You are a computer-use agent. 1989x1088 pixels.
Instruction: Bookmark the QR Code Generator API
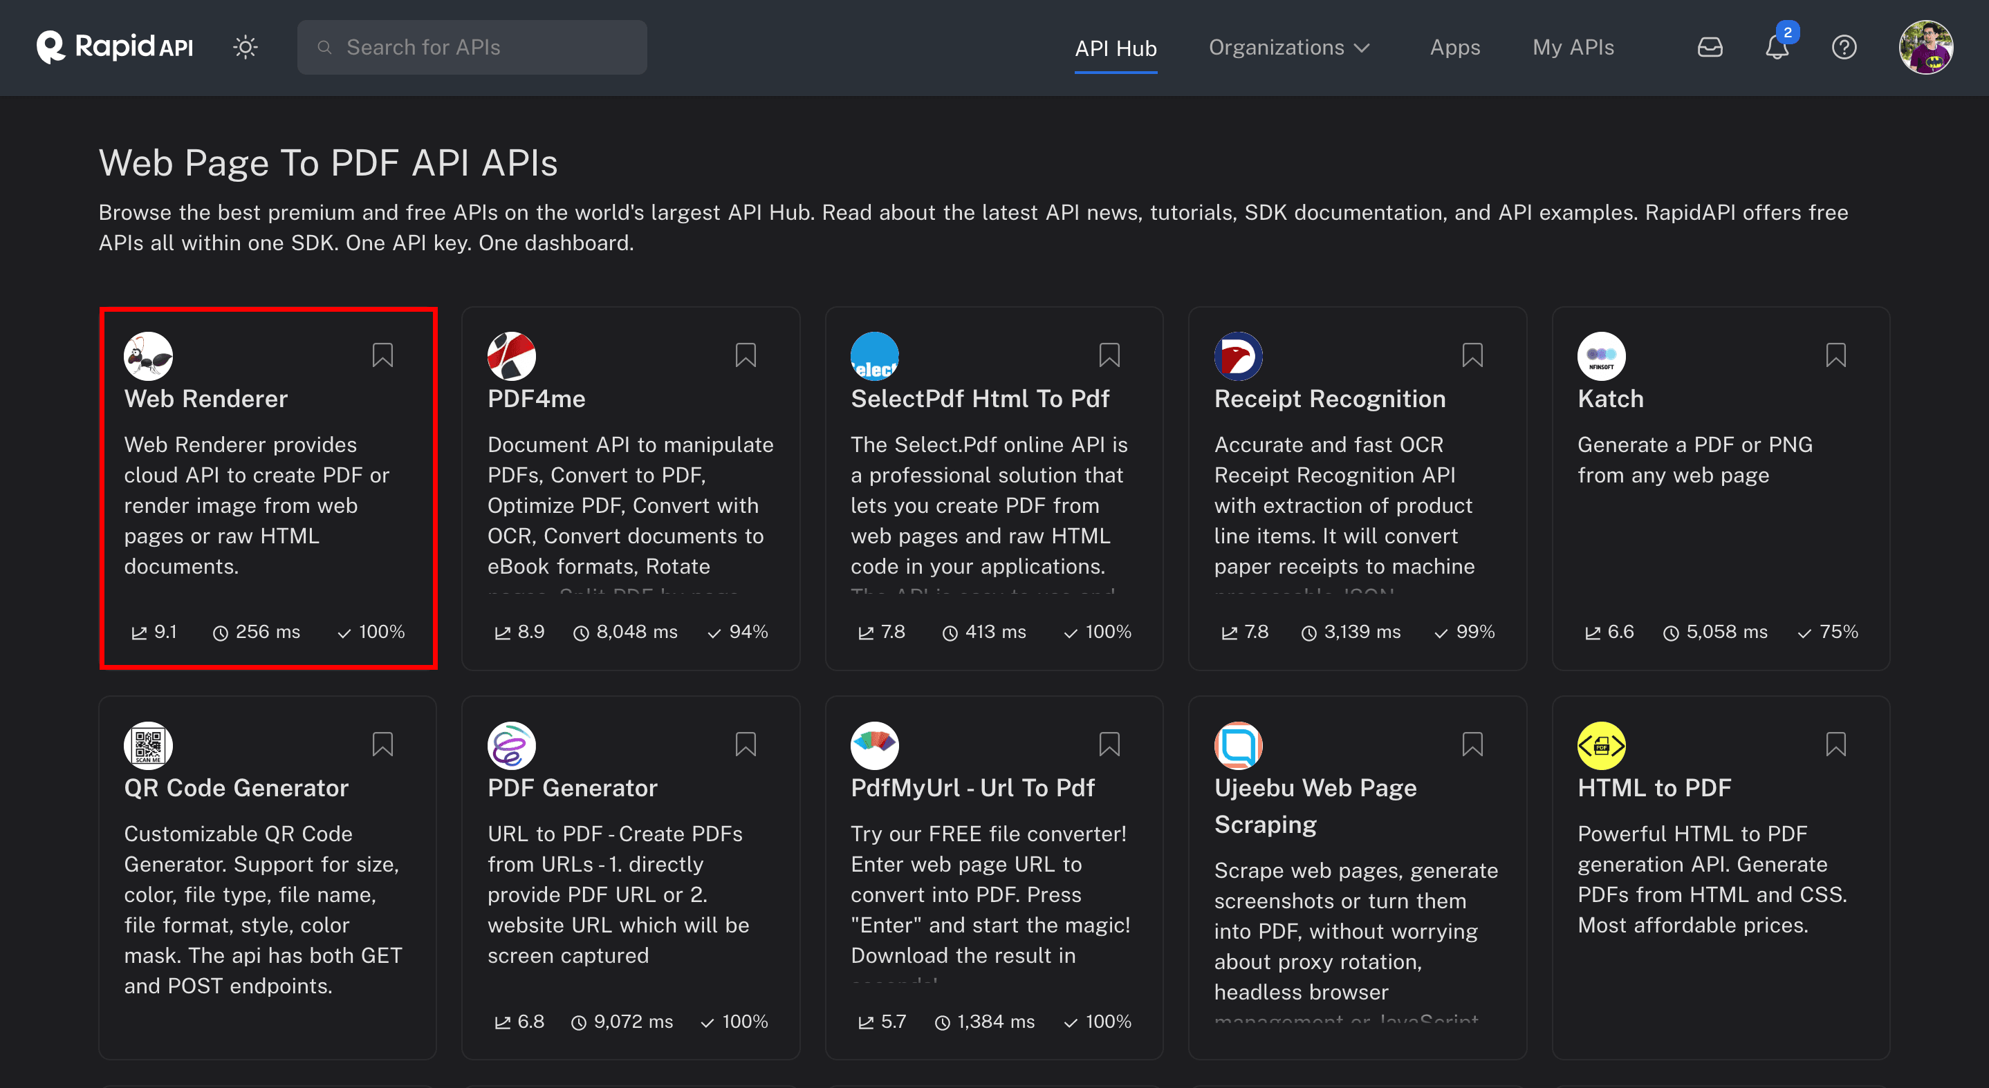pyautogui.click(x=382, y=744)
